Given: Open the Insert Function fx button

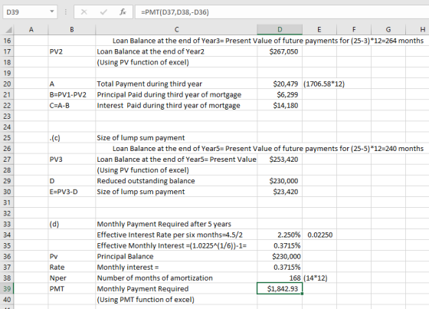Looking at the screenshot, I should [123, 12].
